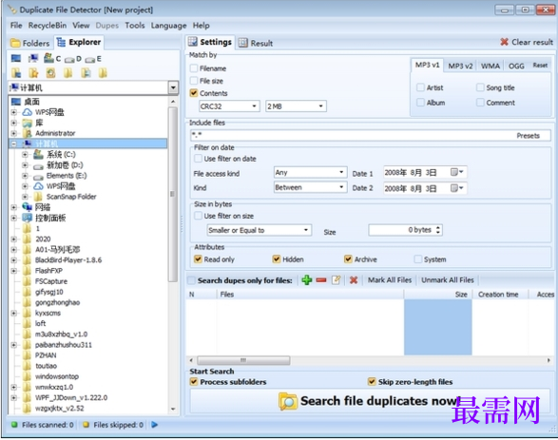The height and width of the screenshot is (440, 558).
Task: Click the 控制面板 control panel icon
Action: [27, 218]
